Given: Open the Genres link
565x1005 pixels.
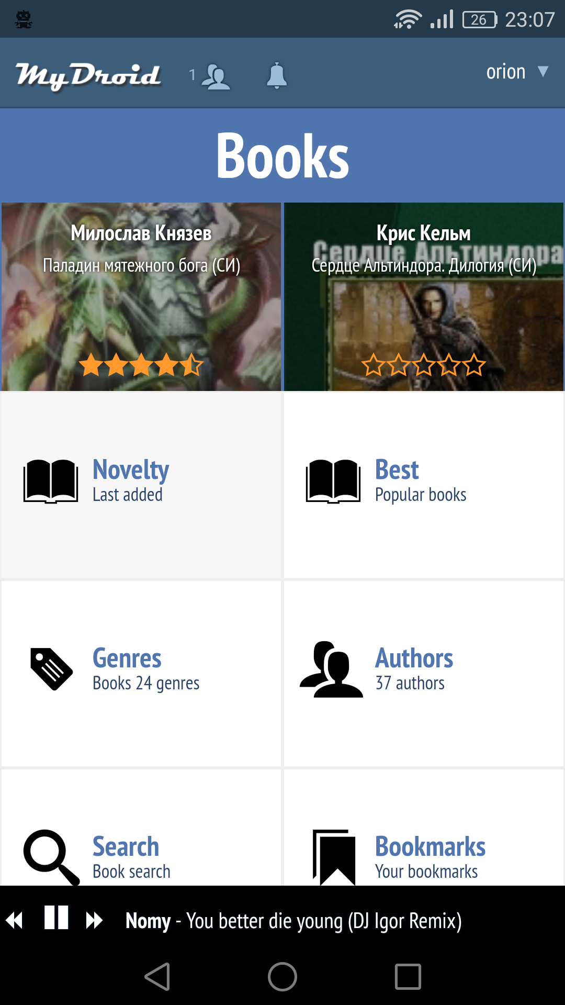Looking at the screenshot, I should (127, 658).
